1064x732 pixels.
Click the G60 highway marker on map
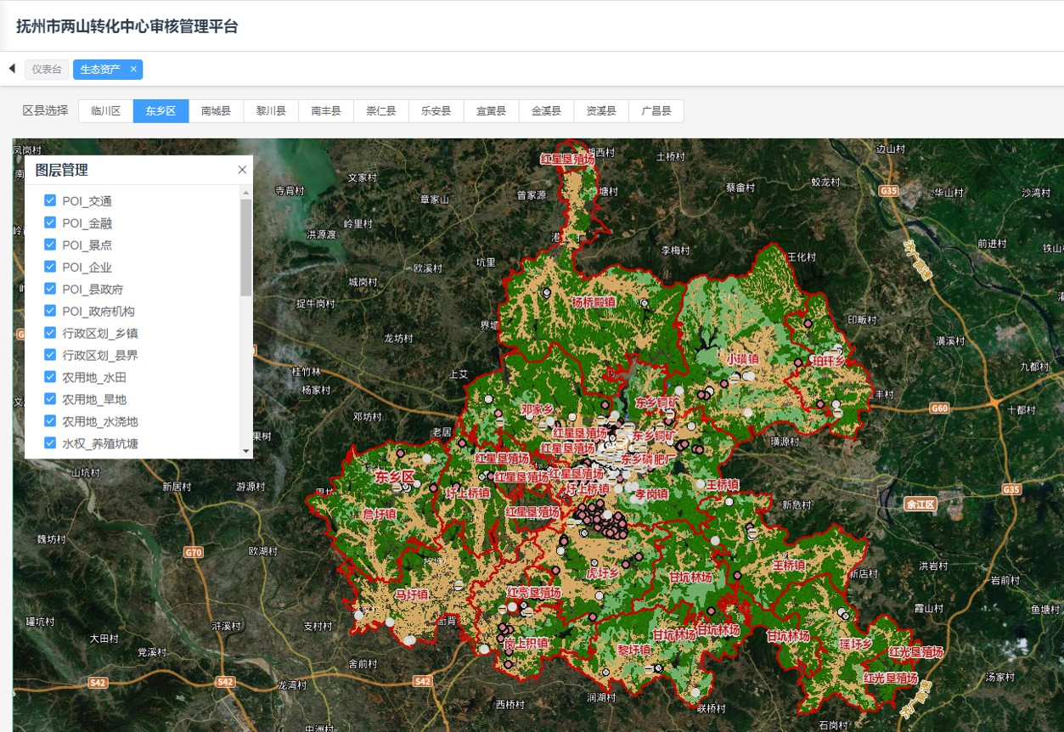[939, 408]
